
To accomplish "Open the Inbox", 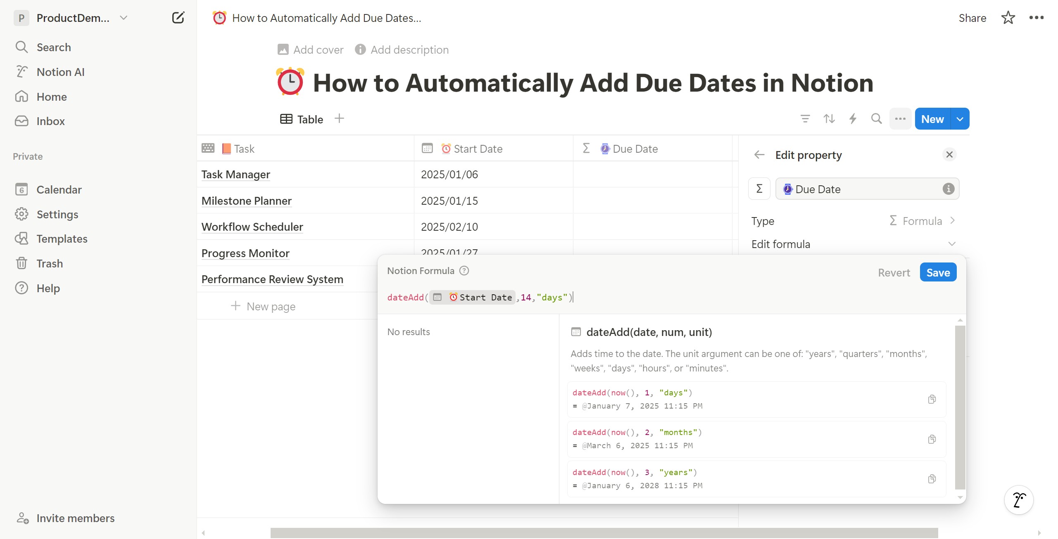I will tap(50, 121).
